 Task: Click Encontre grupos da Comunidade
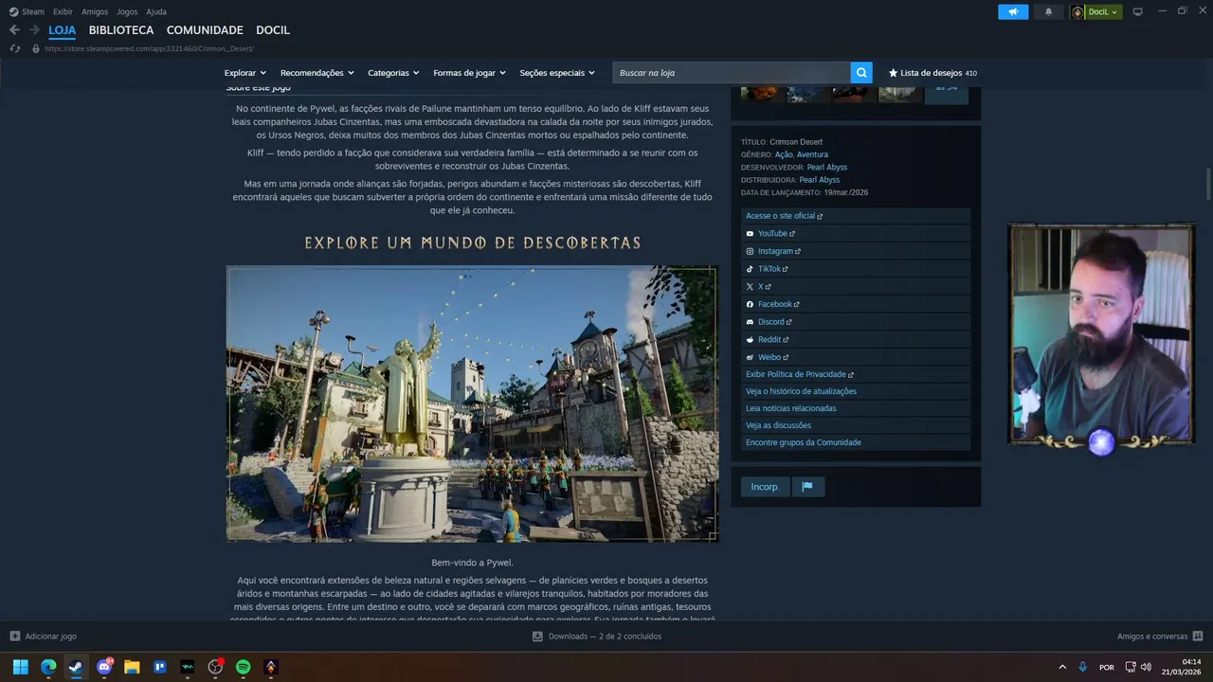click(x=856, y=442)
